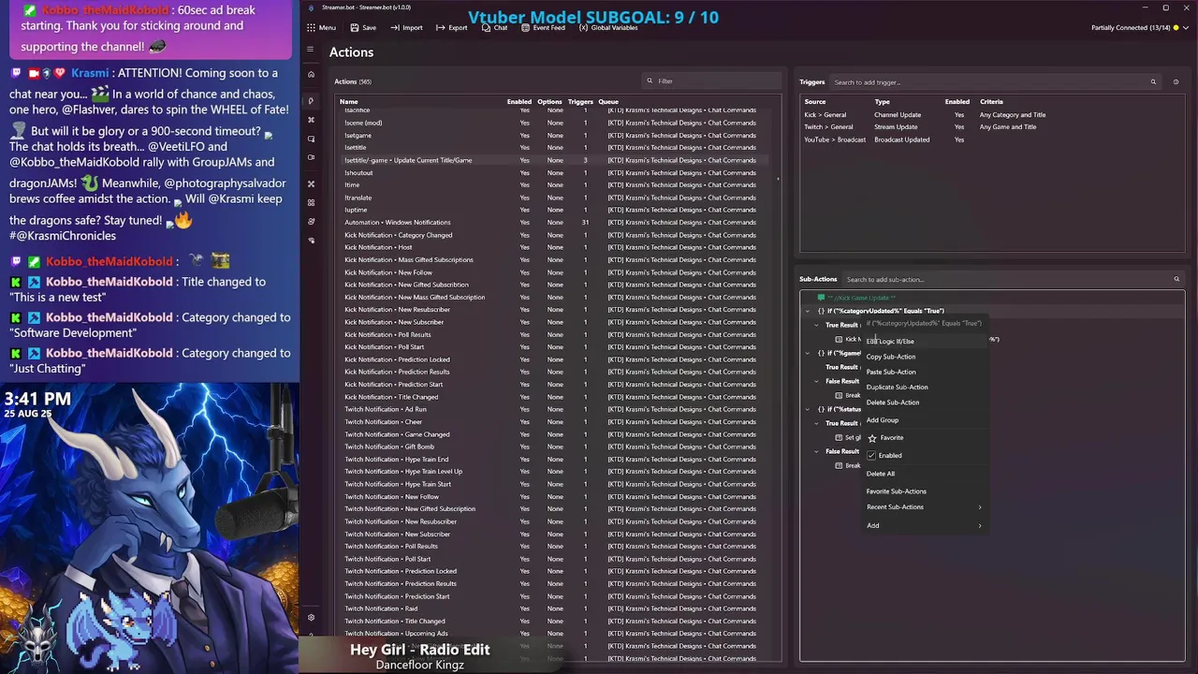Sort actions by the Name column header

tap(348, 101)
